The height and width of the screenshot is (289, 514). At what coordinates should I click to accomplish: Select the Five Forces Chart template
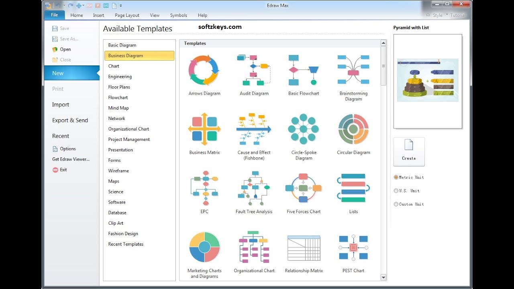(x=304, y=193)
